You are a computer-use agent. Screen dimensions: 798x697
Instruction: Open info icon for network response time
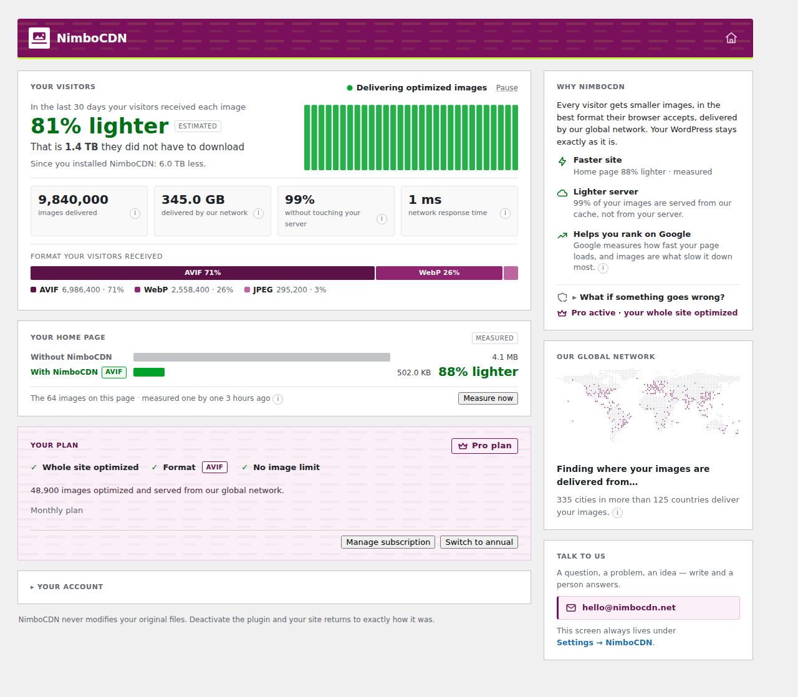pos(505,213)
